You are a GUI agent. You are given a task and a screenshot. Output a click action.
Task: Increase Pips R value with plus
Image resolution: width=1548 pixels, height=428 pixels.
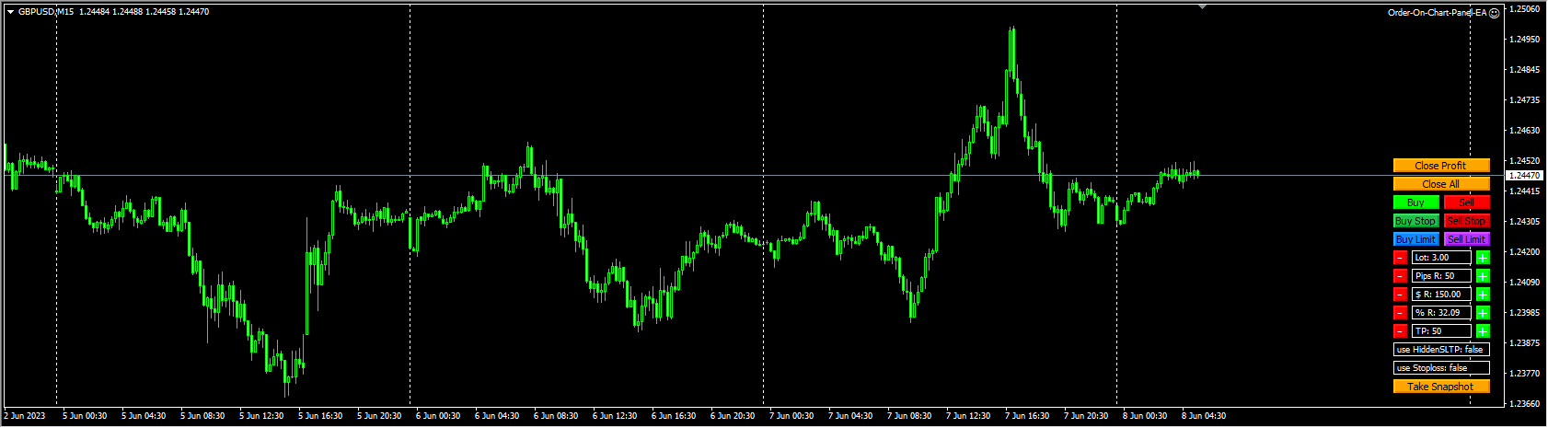tap(1483, 276)
